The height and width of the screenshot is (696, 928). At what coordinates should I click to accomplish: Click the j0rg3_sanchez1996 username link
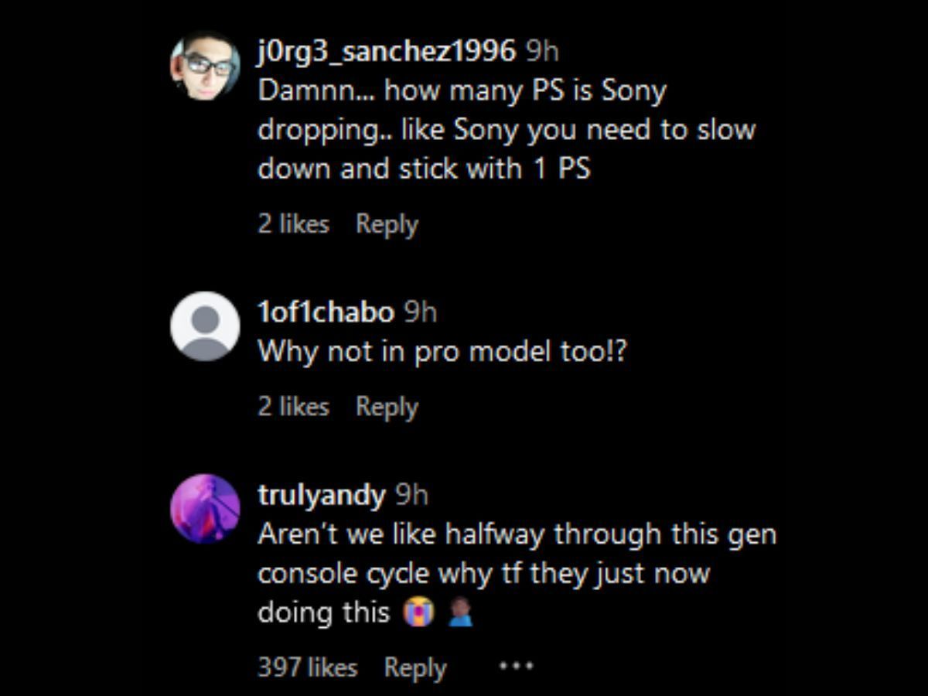(387, 52)
